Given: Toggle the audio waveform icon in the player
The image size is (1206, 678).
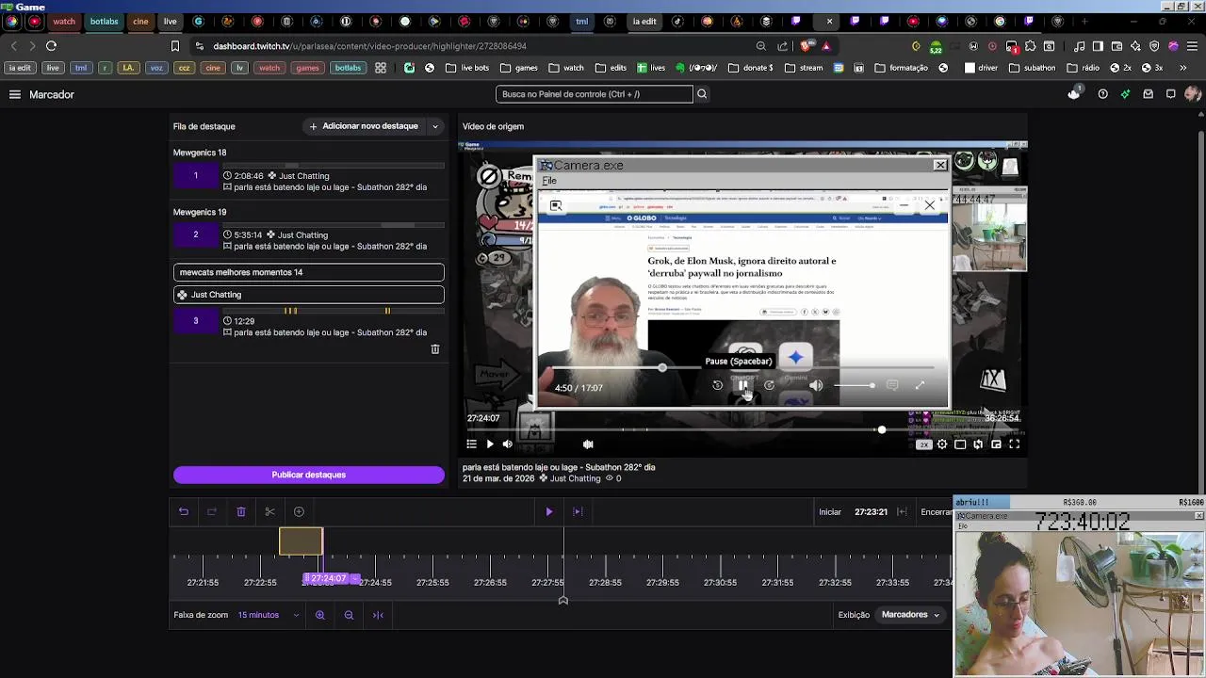Looking at the screenshot, I should coord(588,444).
